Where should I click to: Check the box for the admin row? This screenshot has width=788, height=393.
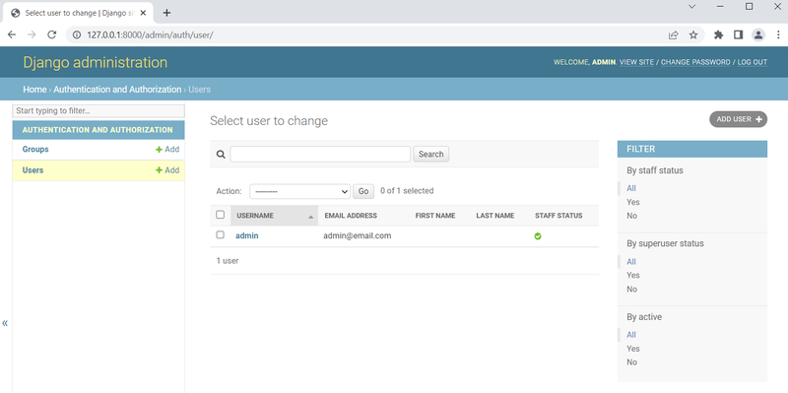coord(220,234)
